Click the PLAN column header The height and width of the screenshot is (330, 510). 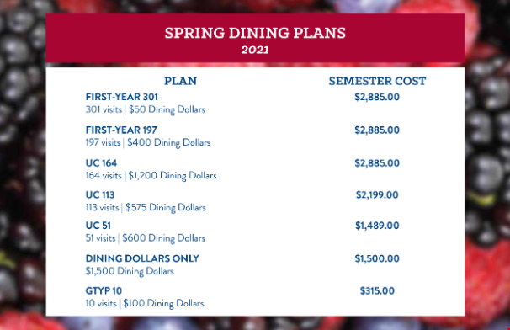(180, 81)
